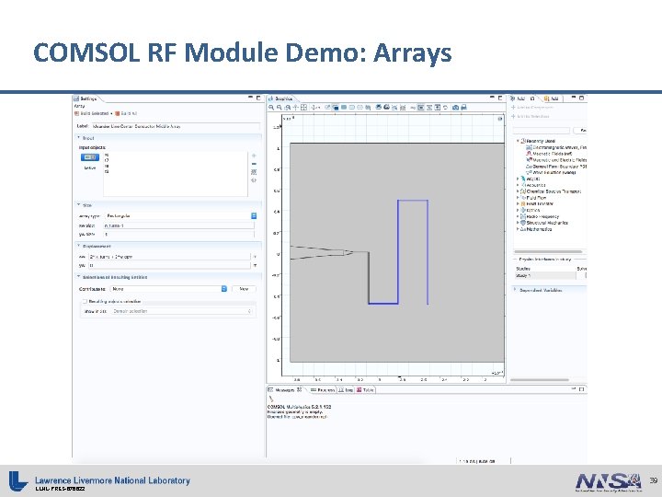Click the New button next to Contribute to
Image resolution: width=662 pixels, height=497 pixels.
point(244,289)
